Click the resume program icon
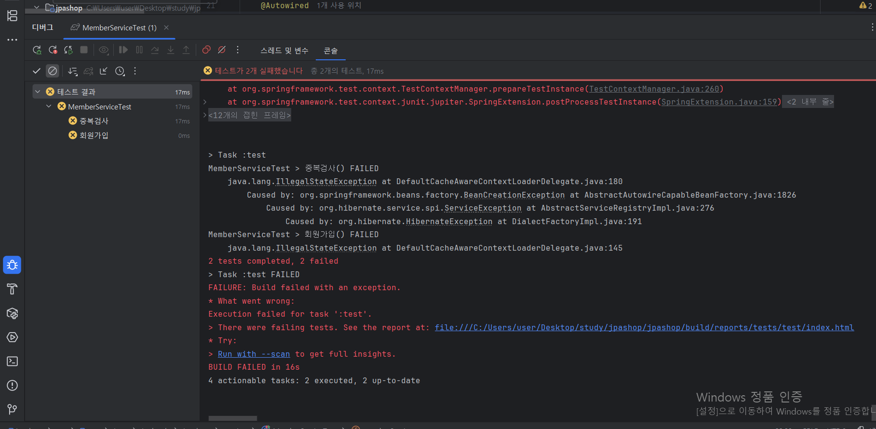The width and height of the screenshot is (876, 429). click(x=123, y=50)
